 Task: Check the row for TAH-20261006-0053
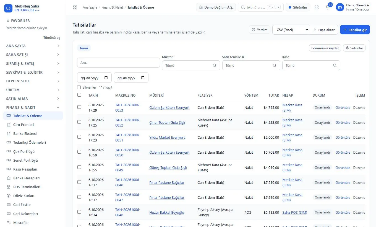coord(79,107)
